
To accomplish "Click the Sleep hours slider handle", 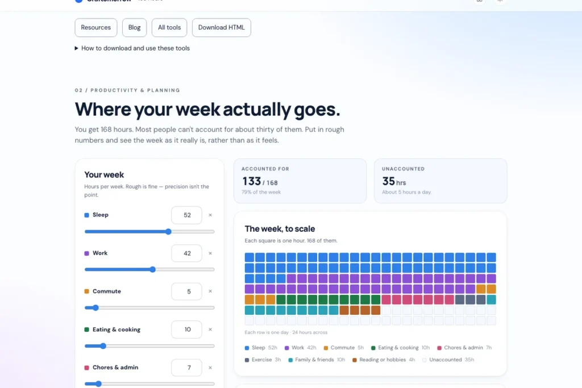I will [168, 231].
